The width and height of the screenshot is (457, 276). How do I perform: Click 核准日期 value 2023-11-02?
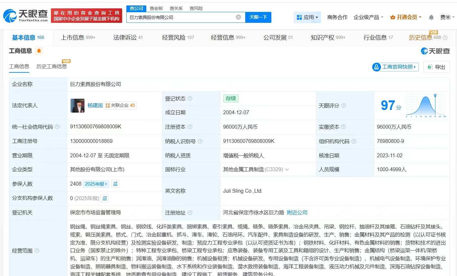pos(390,155)
